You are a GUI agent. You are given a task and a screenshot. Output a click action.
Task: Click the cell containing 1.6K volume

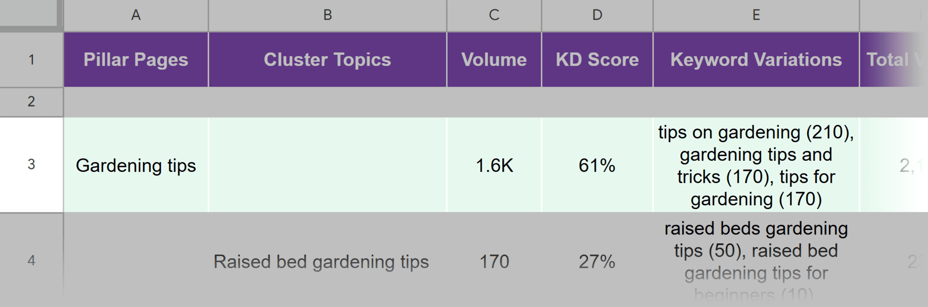(494, 166)
